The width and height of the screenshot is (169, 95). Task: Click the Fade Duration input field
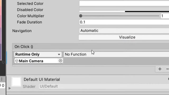click(x=124, y=22)
